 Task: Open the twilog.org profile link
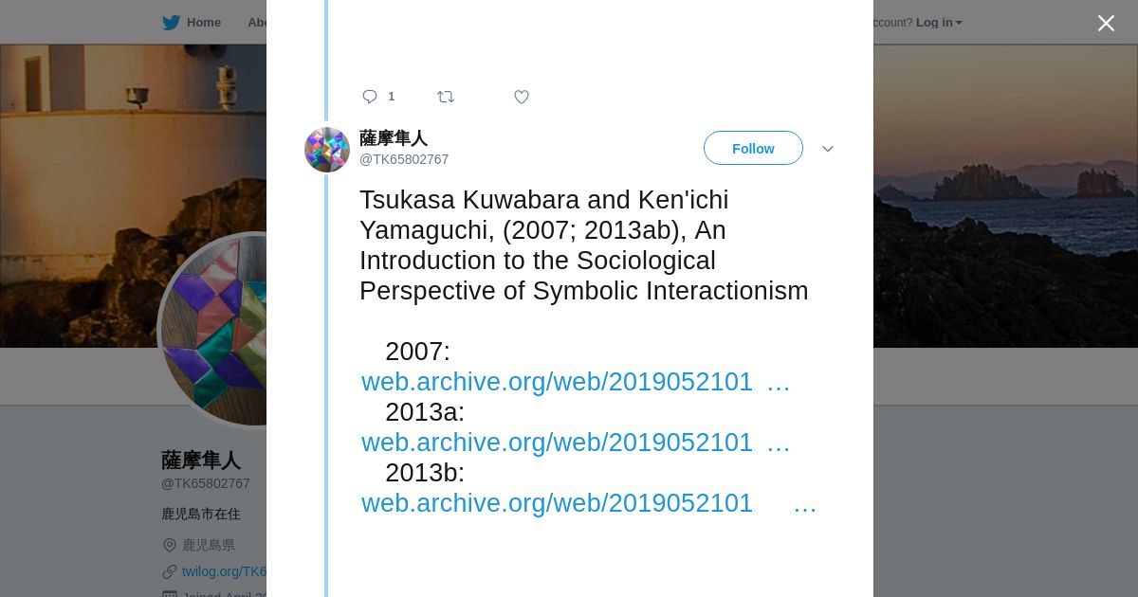point(224,571)
